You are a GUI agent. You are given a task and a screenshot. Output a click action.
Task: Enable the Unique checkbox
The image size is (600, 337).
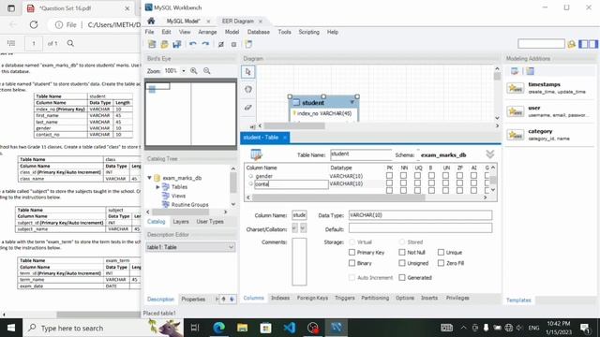click(x=441, y=252)
